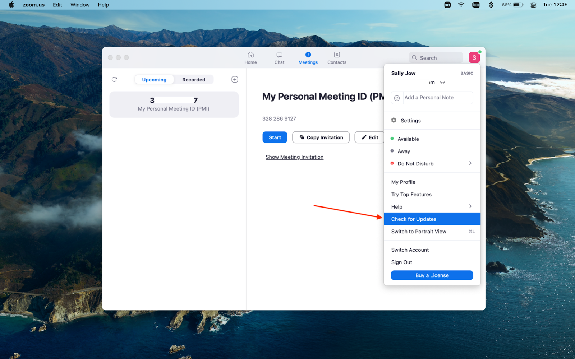Set status to Available

click(408, 139)
